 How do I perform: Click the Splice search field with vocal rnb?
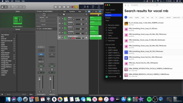(x=144, y=5)
